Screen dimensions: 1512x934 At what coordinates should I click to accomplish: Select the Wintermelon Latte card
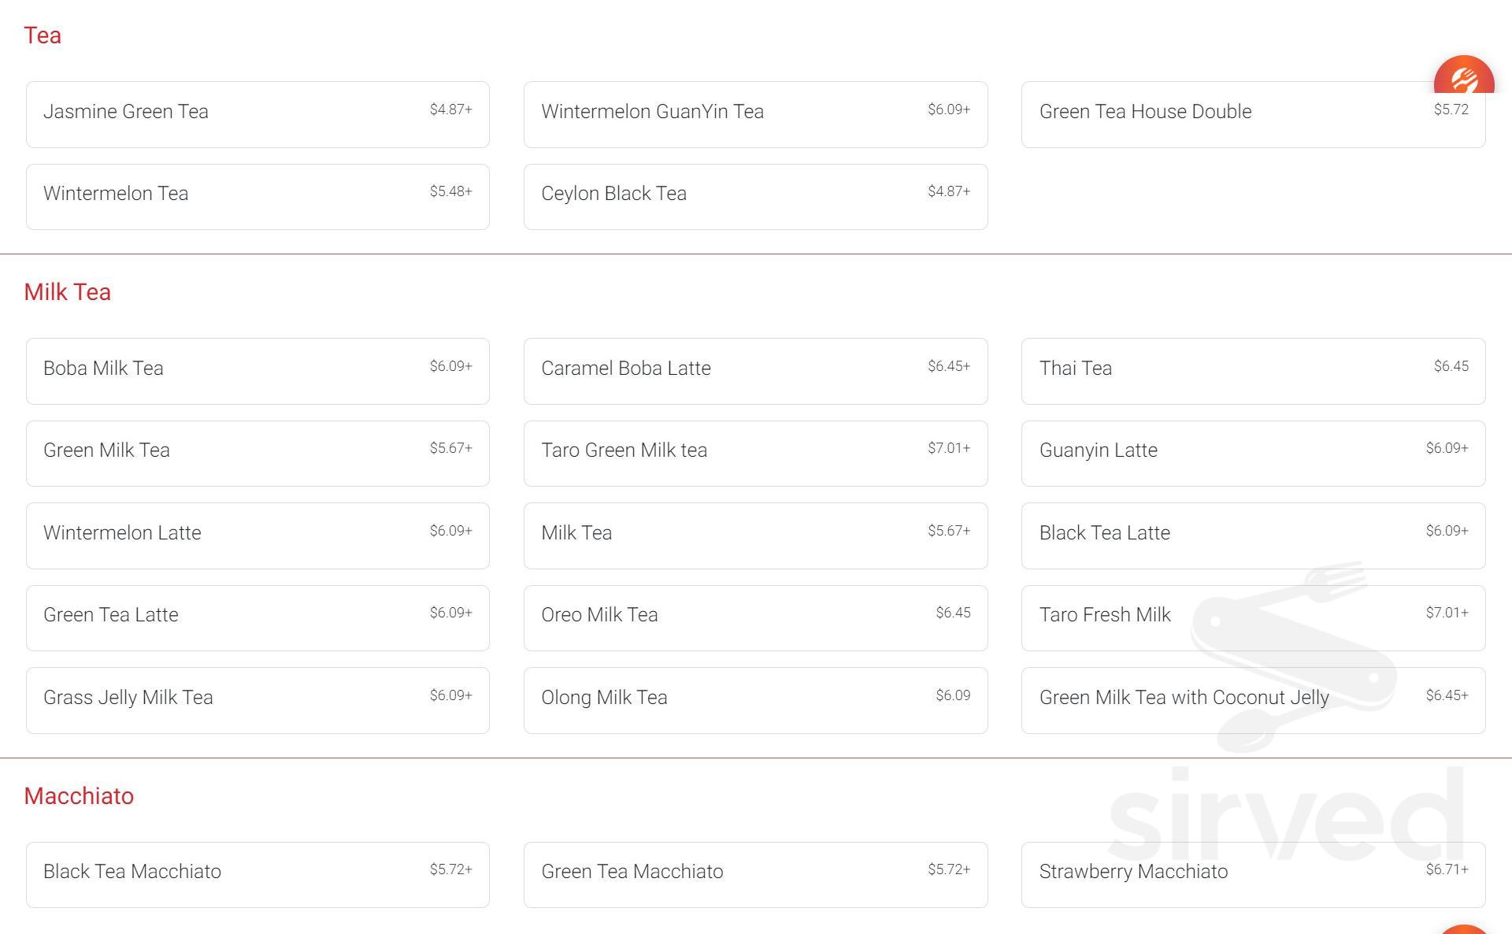point(258,536)
